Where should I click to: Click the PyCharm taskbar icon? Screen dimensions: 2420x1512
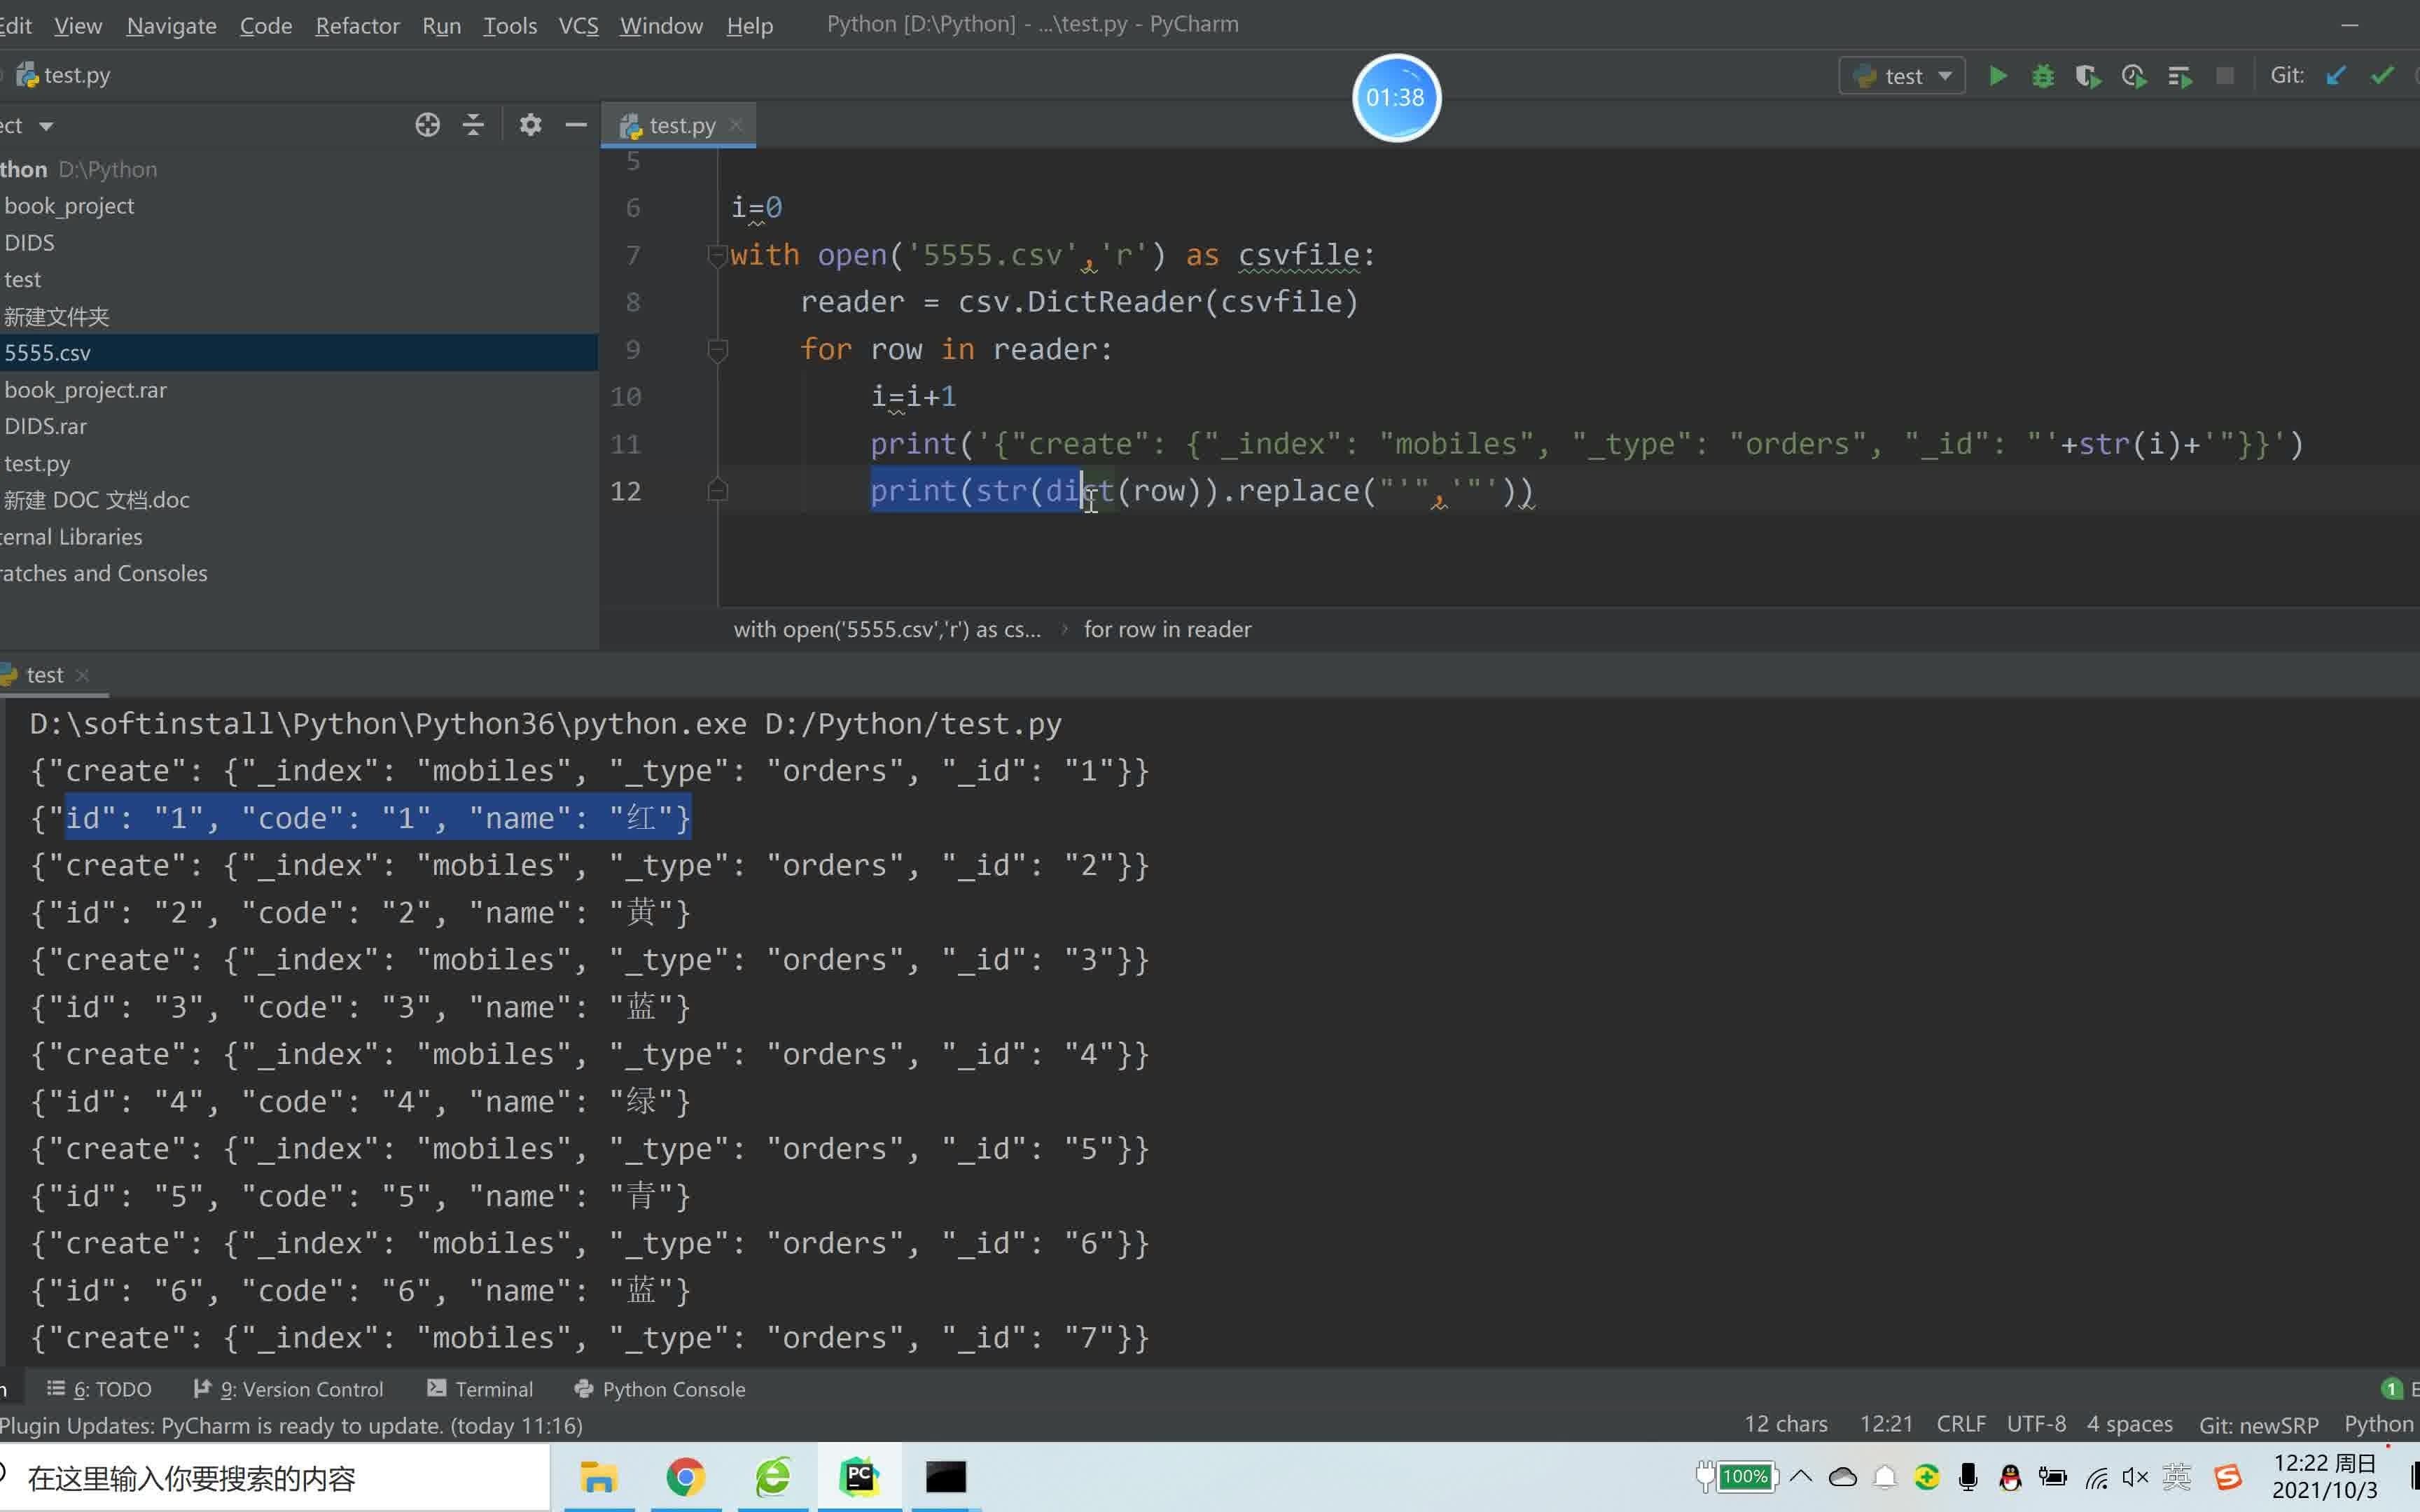click(x=859, y=1477)
